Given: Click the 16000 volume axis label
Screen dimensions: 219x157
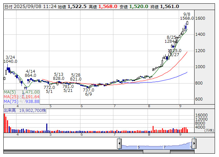Looking at the screenshot, I should click(x=202, y=115).
